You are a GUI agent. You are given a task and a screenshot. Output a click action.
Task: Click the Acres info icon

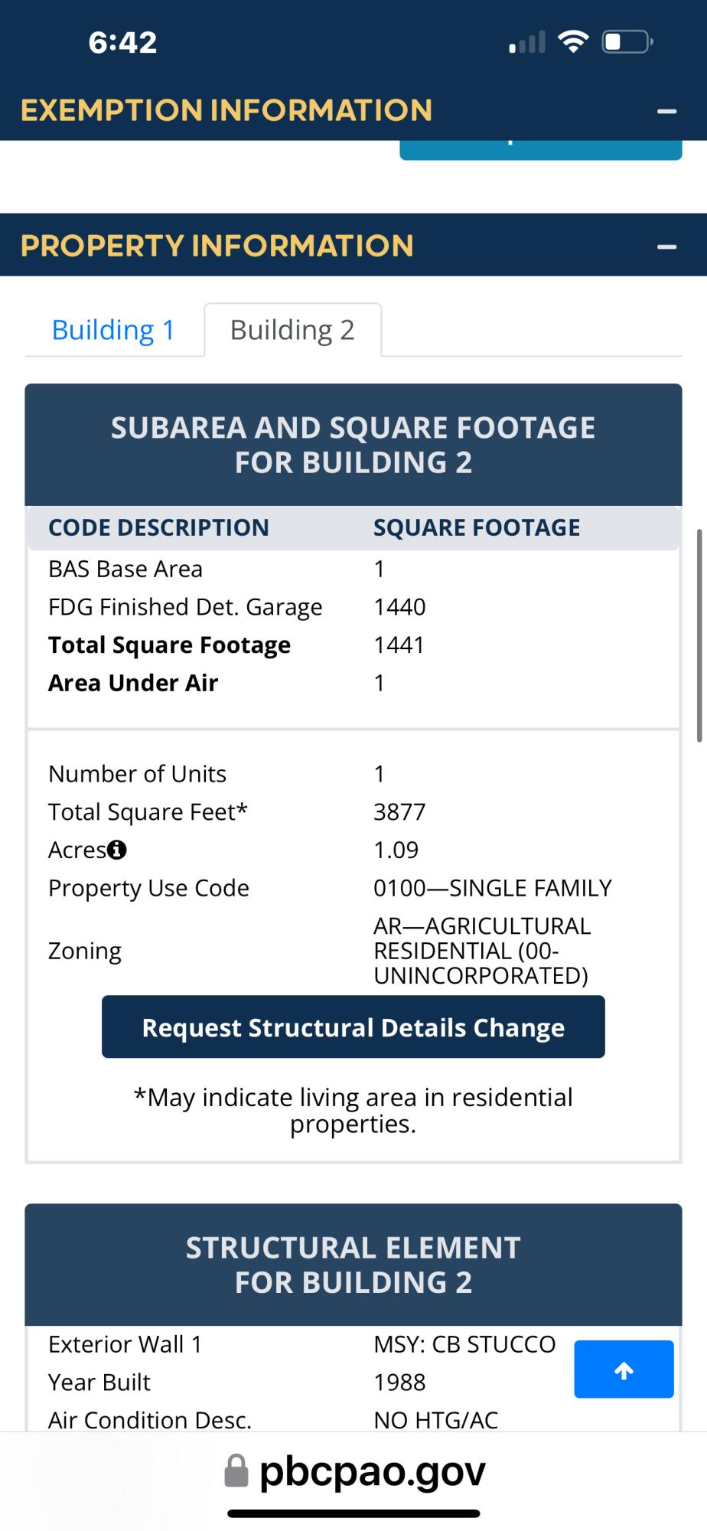117,850
